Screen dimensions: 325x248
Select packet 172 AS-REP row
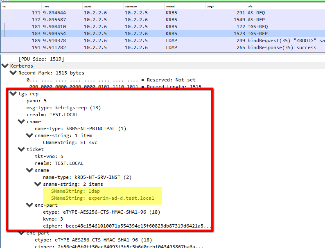point(164,20)
